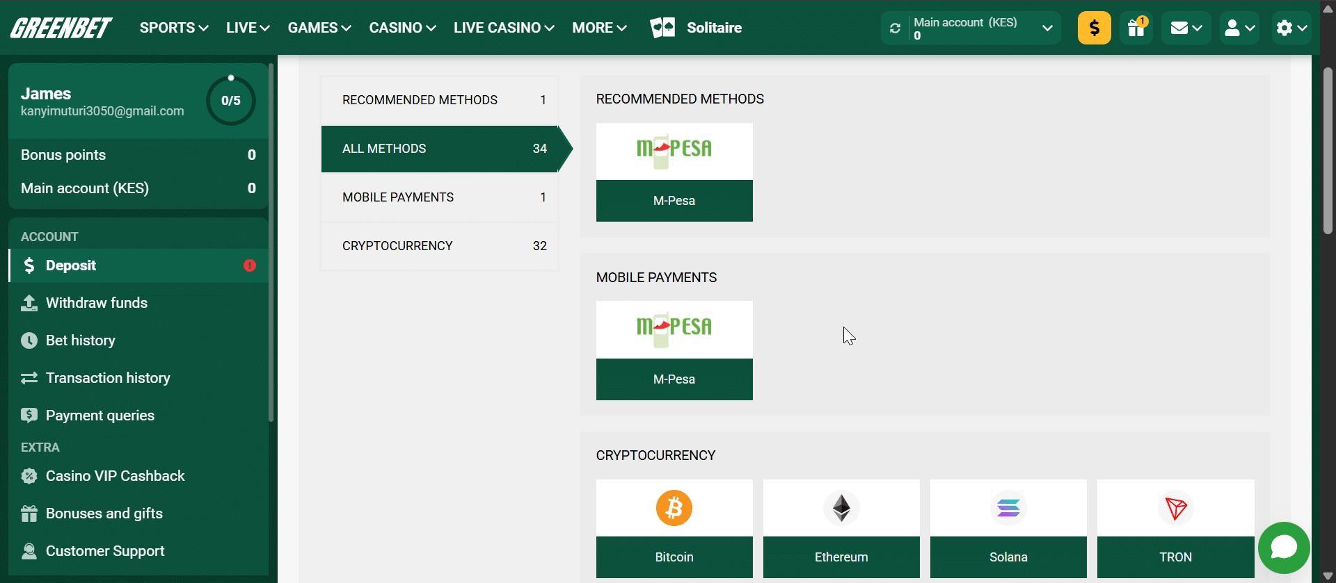
Task: Click the Payment queries icon
Action: 29,416
